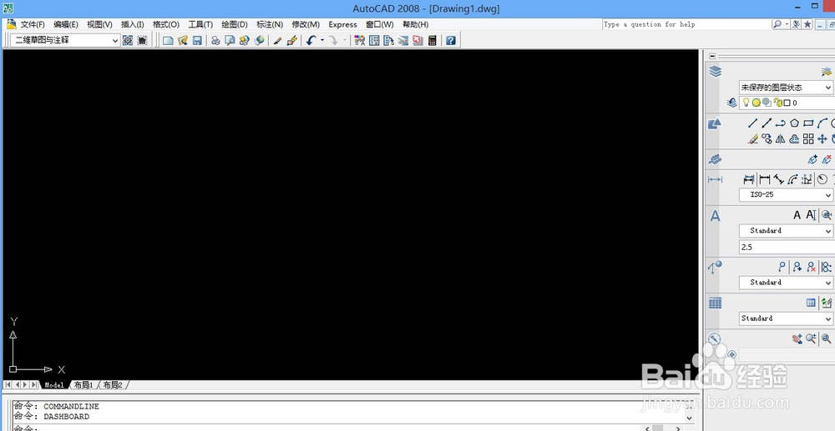
Task: Click the insert Table icon
Action: pyautogui.click(x=811, y=303)
